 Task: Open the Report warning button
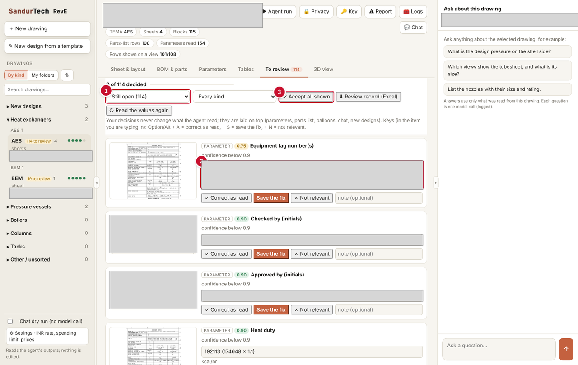tap(380, 12)
